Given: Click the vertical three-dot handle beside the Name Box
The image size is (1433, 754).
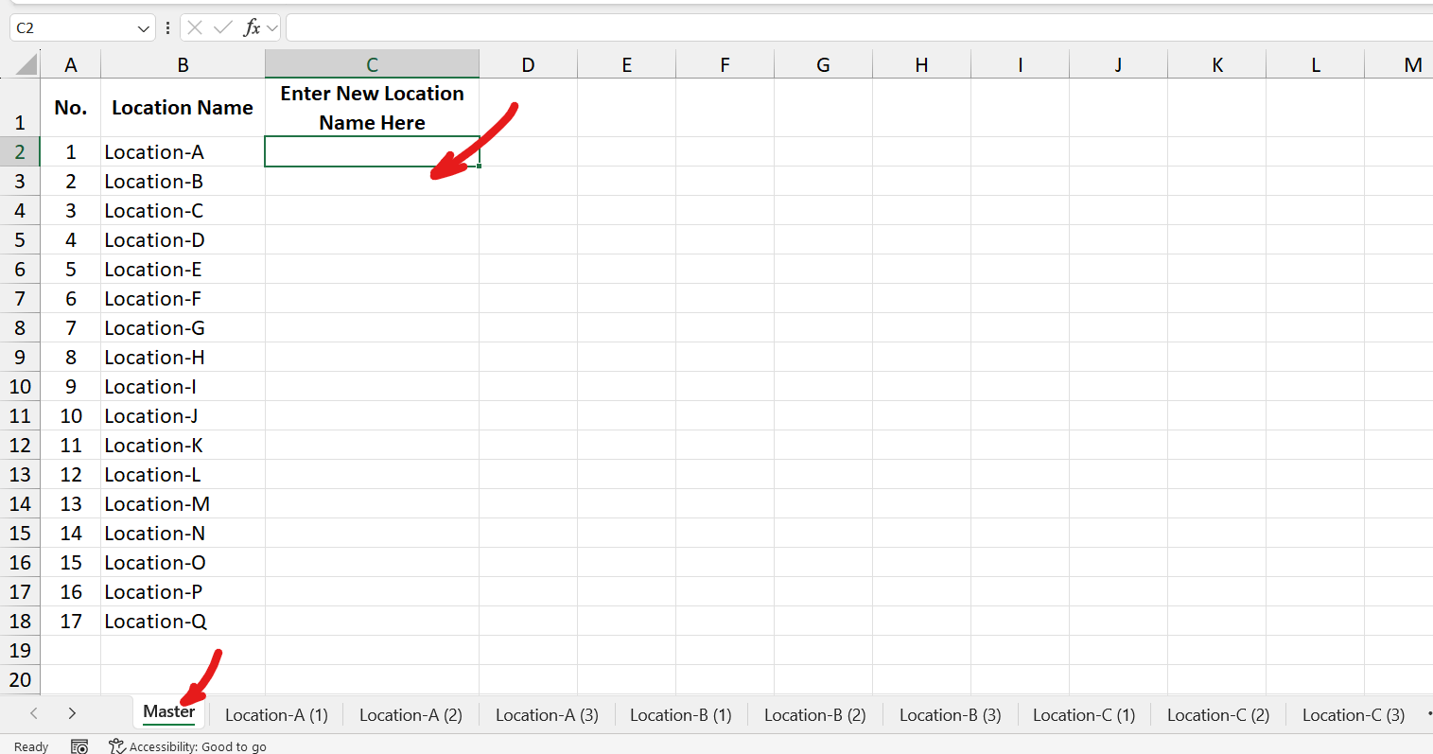Looking at the screenshot, I should pyautogui.click(x=167, y=27).
